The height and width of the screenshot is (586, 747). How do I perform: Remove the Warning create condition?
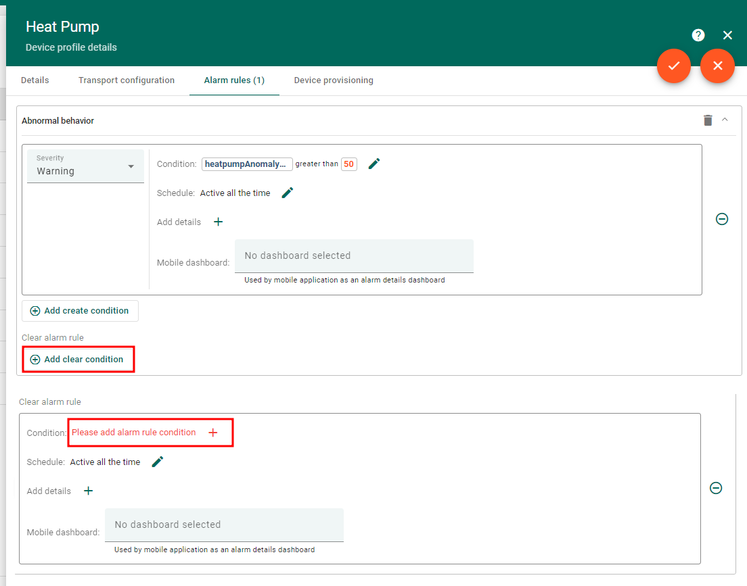point(722,219)
